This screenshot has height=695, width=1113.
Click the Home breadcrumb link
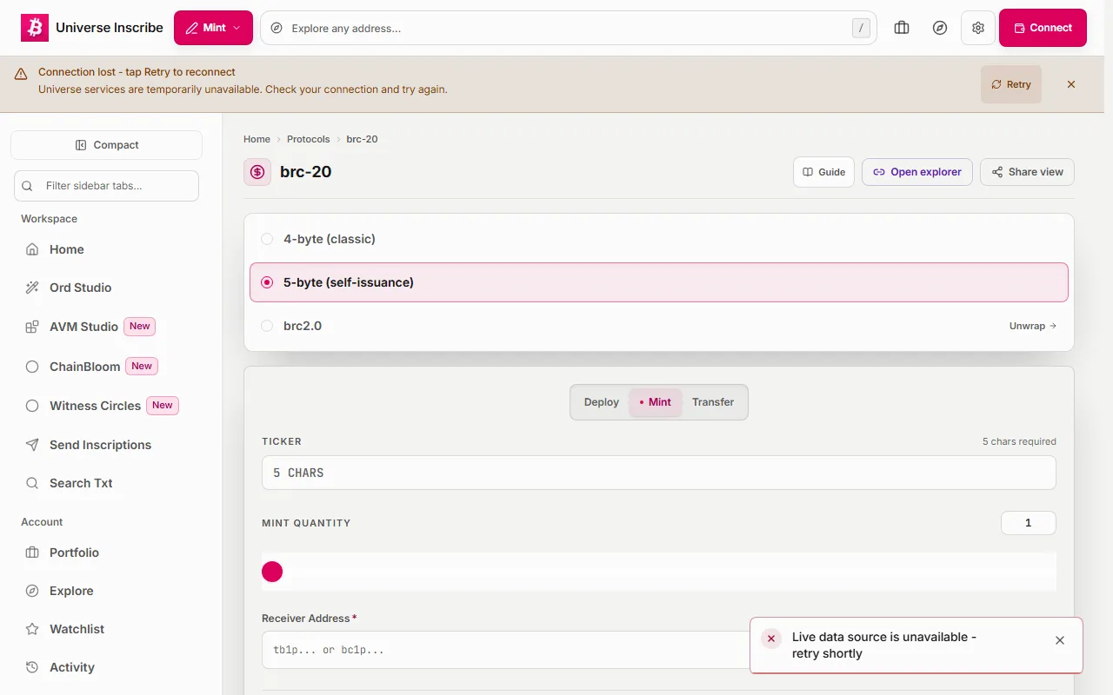(257, 139)
